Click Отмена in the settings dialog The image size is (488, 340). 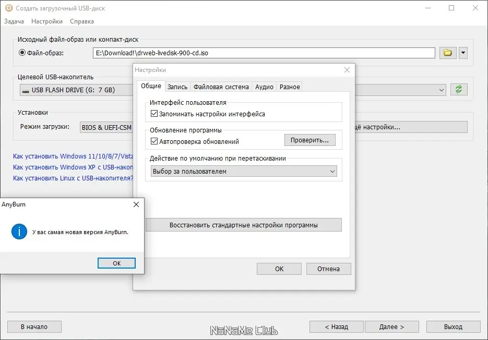click(x=329, y=269)
